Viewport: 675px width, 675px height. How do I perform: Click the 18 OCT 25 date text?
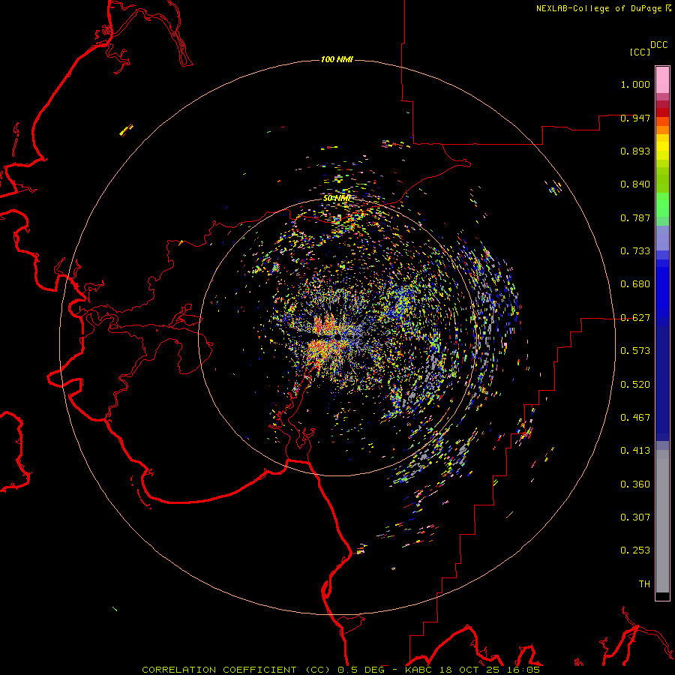[468, 670]
